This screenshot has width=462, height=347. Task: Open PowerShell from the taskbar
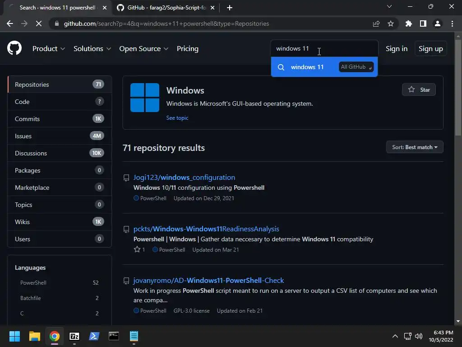click(x=94, y=336)
